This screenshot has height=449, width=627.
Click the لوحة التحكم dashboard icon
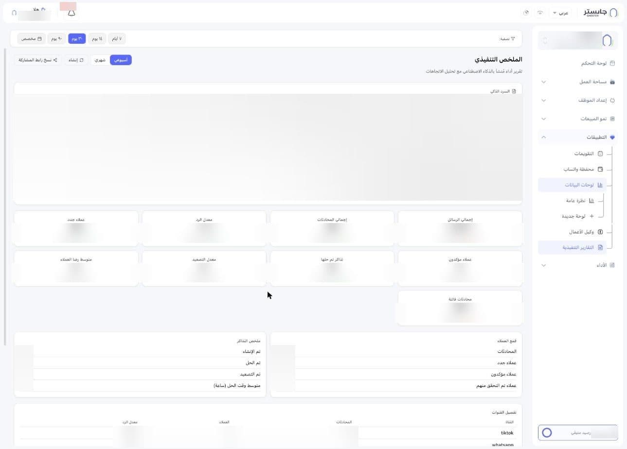coord(612,63)
